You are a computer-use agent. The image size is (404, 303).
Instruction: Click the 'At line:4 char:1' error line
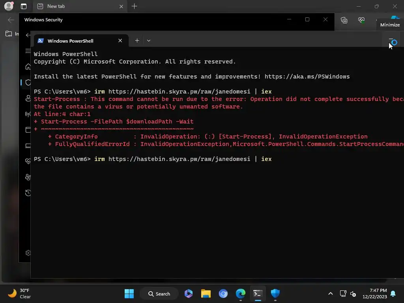click(62, 114)
